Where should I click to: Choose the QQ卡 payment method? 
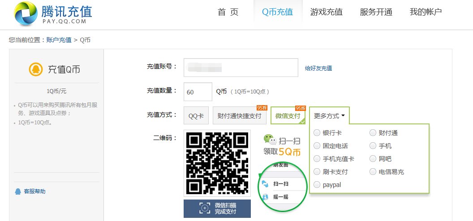(x=196, y=115)
